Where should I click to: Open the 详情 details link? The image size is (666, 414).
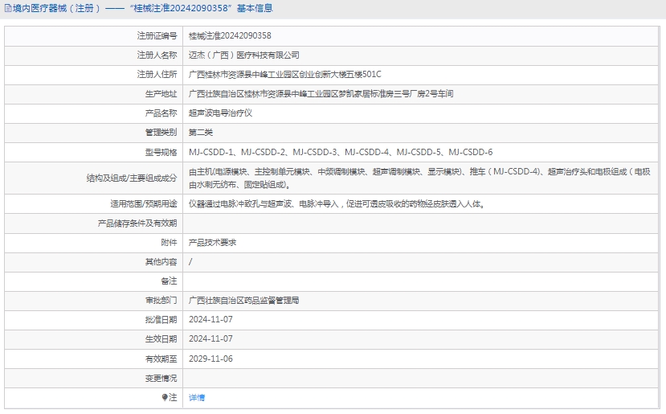[x=197, y=397]
